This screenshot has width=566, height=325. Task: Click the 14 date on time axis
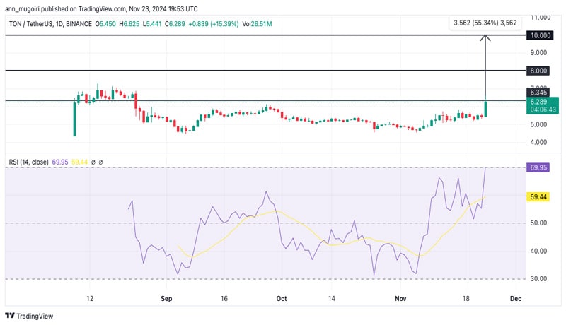332,298
